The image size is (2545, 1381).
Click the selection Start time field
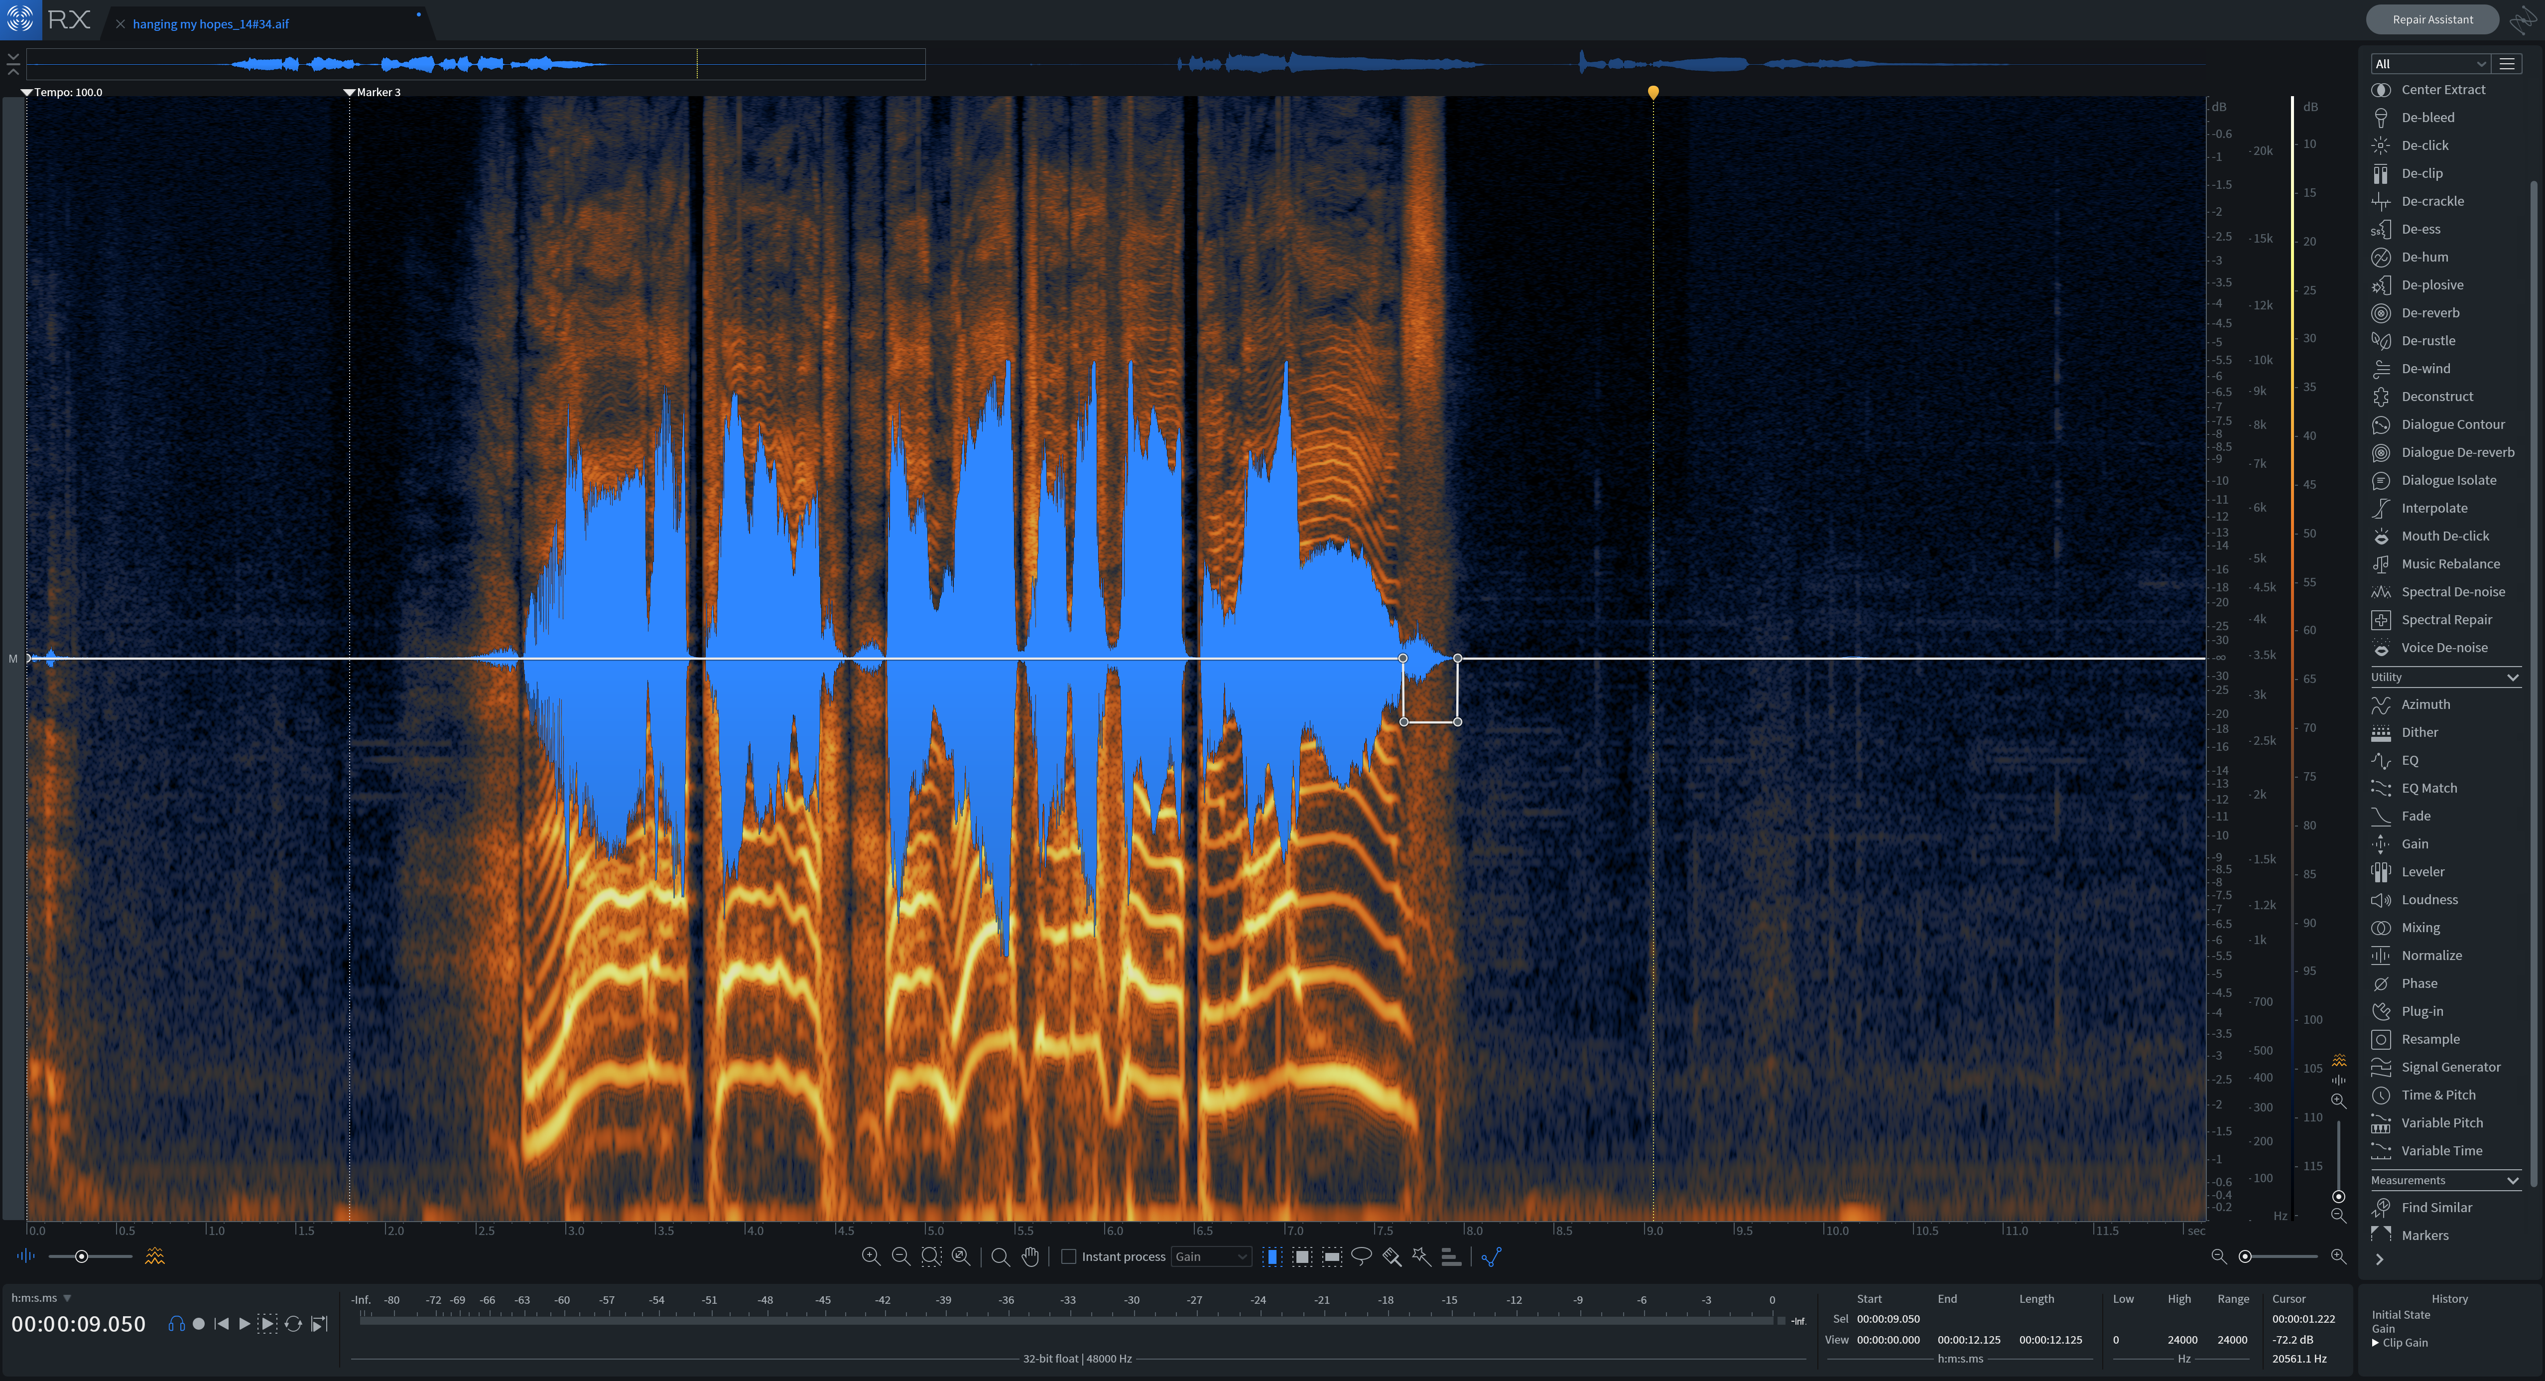pos(1888,1320)
